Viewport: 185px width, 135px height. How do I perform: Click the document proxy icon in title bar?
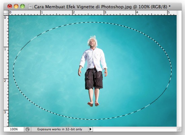click(30, 7)
